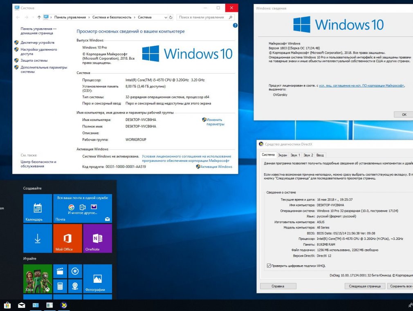Open Центр безопасности и обслуживания link
Screen dimensions: 413x311
(38, 164)
